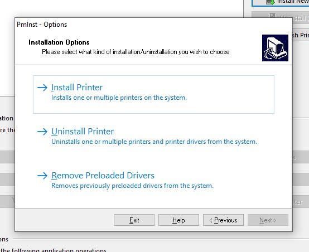Click the partially hidden Refresh Printer entry
The width and height of the screenshot is (309, 252).
tap(300, 35)
